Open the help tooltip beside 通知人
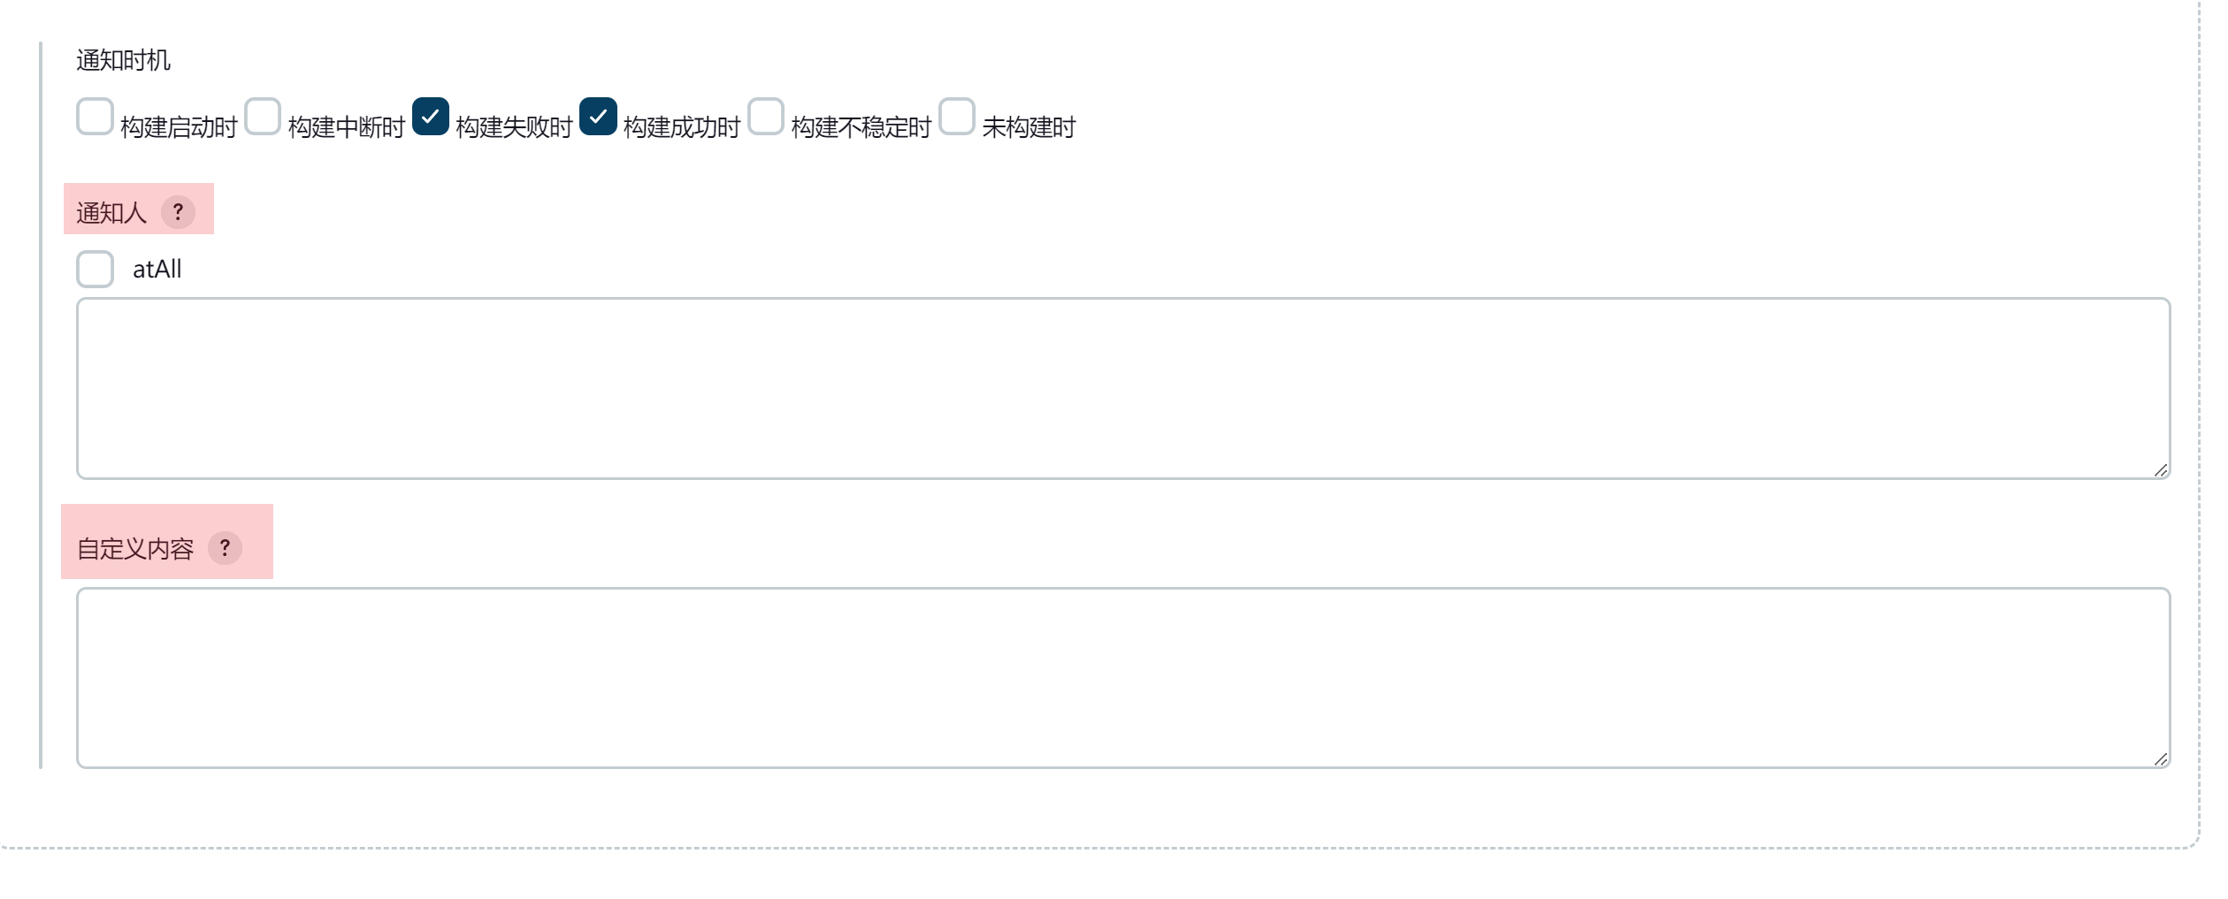 (178, 212)
